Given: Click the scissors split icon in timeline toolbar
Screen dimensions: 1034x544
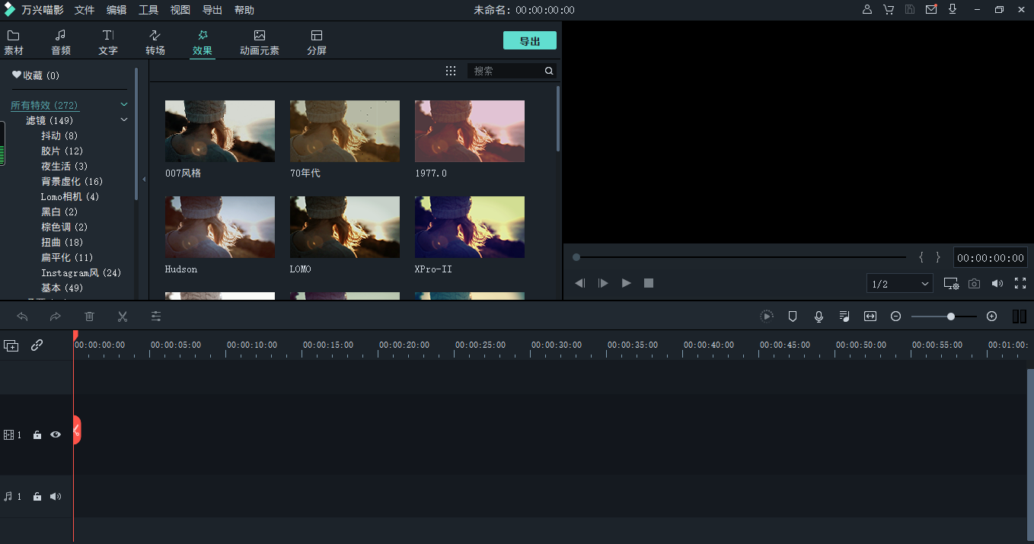Looking at the screenshot, I should [x=122, y=317].
